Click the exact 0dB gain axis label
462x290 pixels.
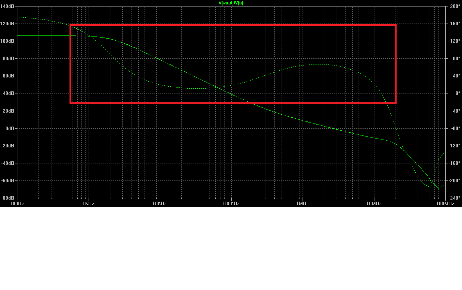click(x=10, y=128)
